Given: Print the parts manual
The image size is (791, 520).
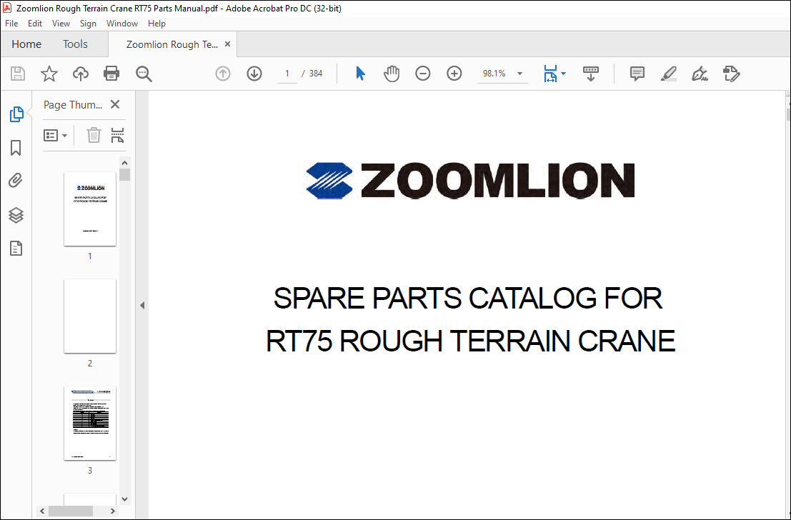Looking at the screenshot, I should [111, 74].
